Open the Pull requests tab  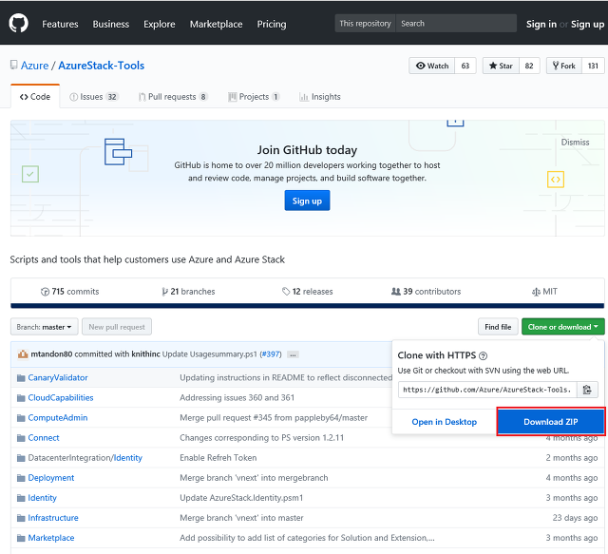pos(173,97)
